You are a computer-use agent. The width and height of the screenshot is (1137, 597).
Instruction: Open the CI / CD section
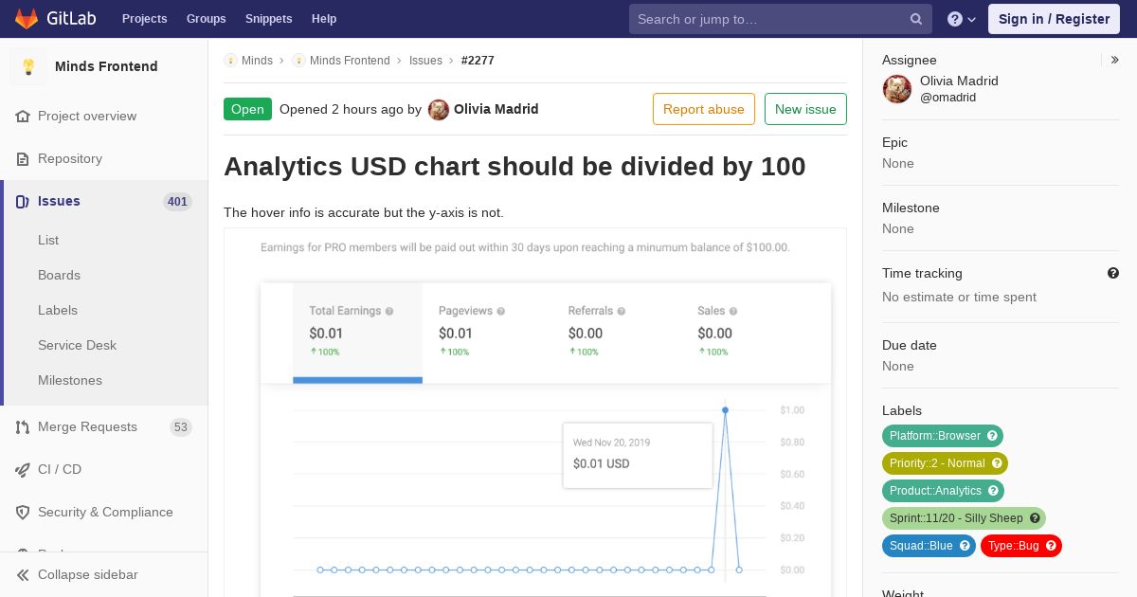coord(60,469)
